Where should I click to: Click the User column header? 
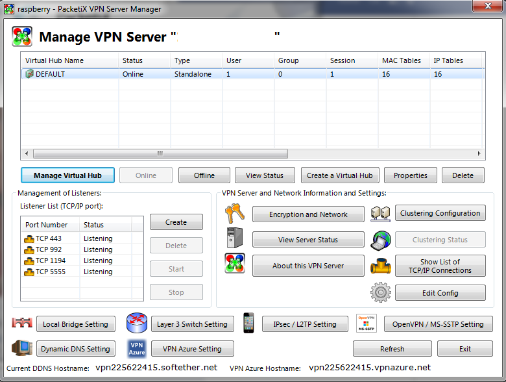pos(248,60)
